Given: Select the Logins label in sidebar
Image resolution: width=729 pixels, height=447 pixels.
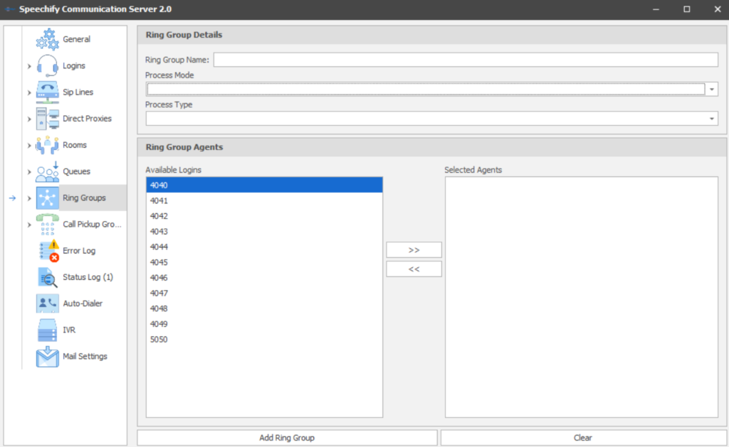Looking at the screenshot, I should point(74,66).
